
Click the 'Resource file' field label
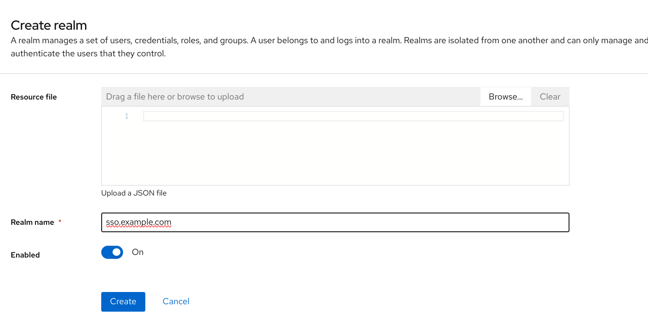pyautogui.click(x=34, y=97)
